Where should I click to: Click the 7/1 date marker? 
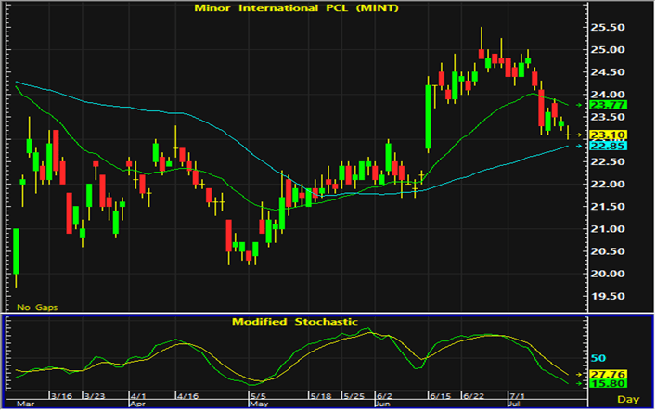pos(518,396)
